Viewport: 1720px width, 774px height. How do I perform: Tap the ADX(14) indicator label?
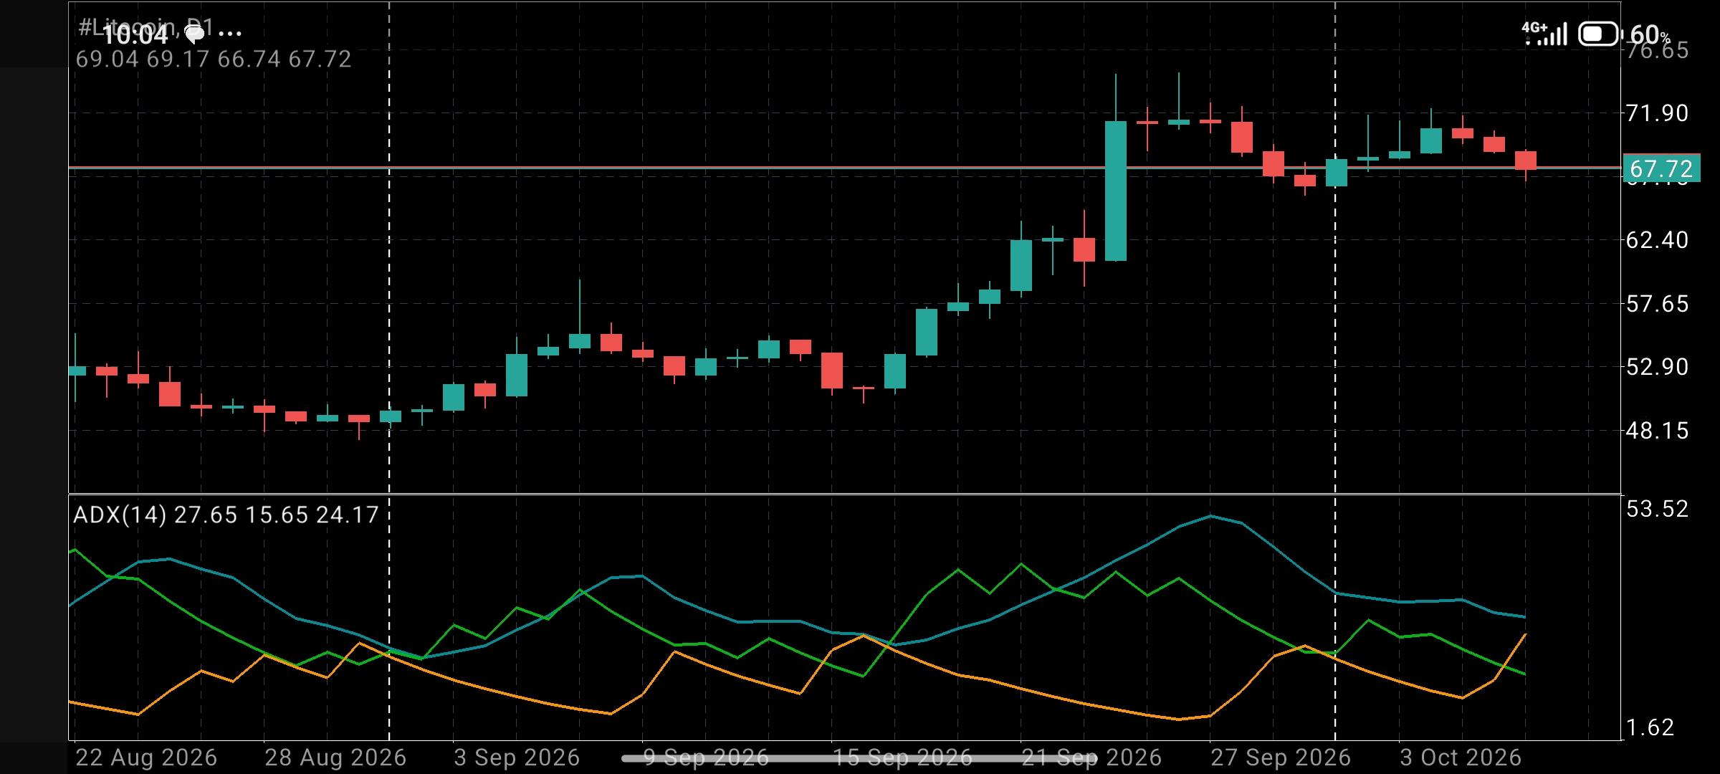click(x=226, y=515)
